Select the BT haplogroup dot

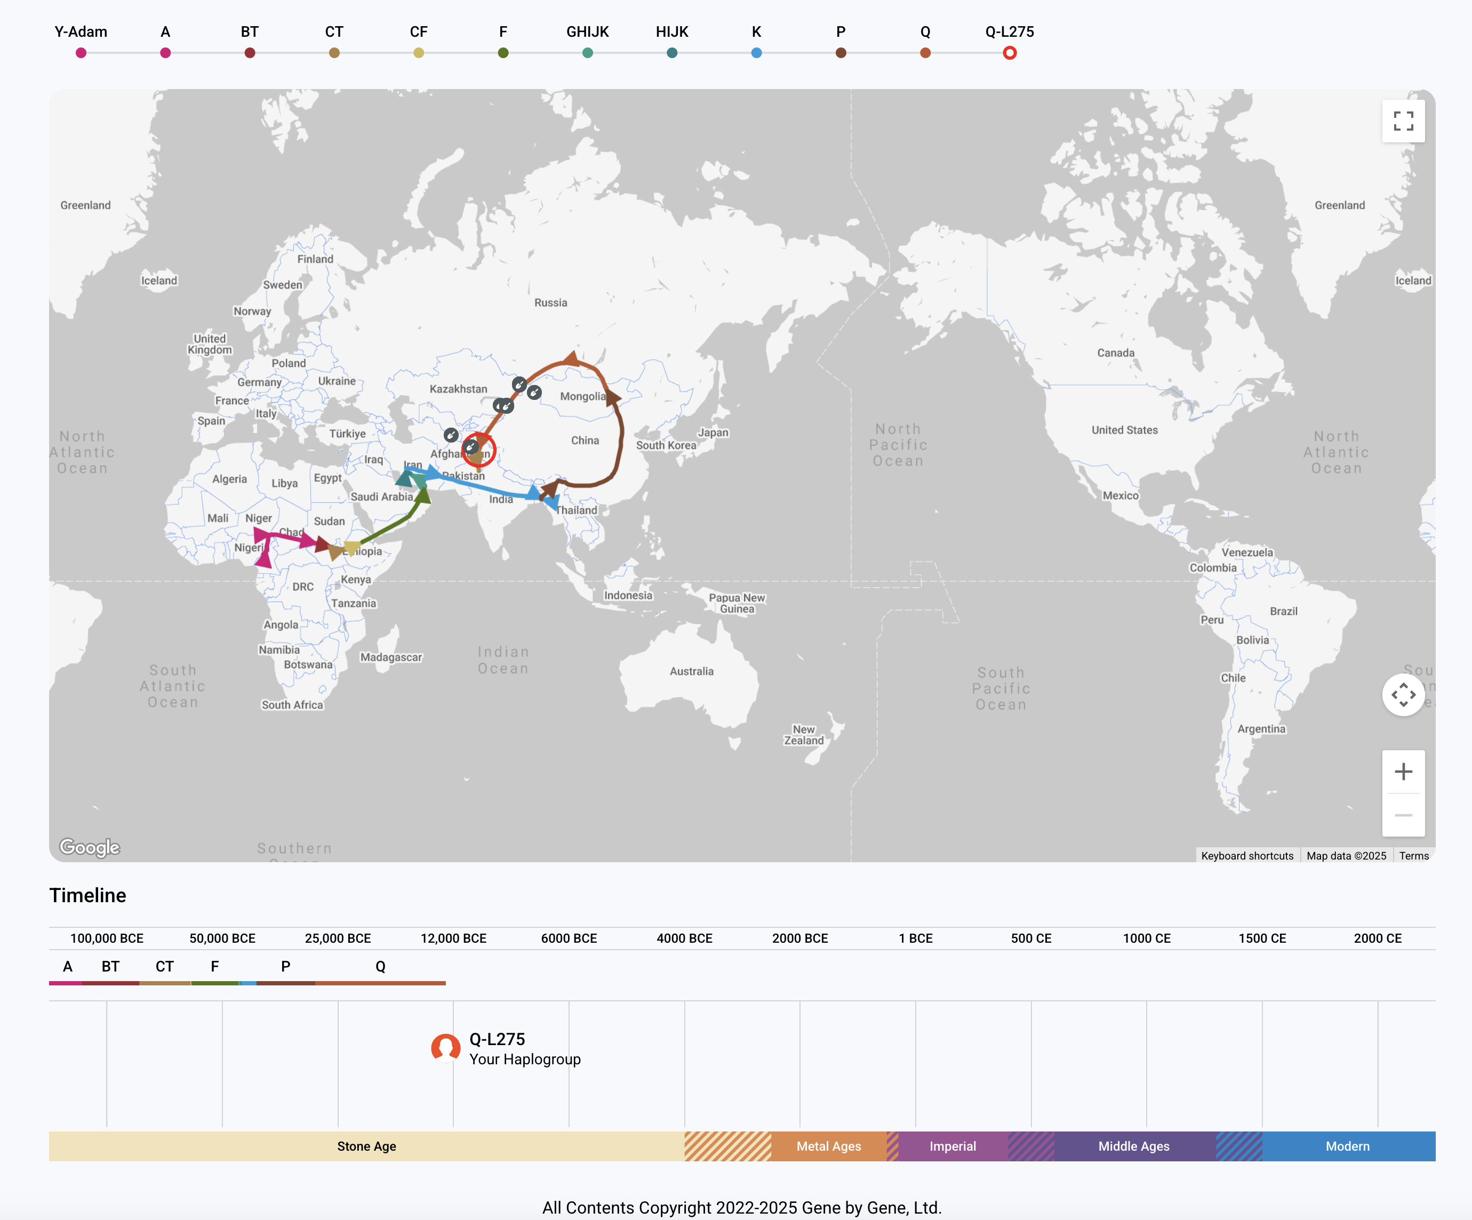pyautogui.click(x=250, y=53)
